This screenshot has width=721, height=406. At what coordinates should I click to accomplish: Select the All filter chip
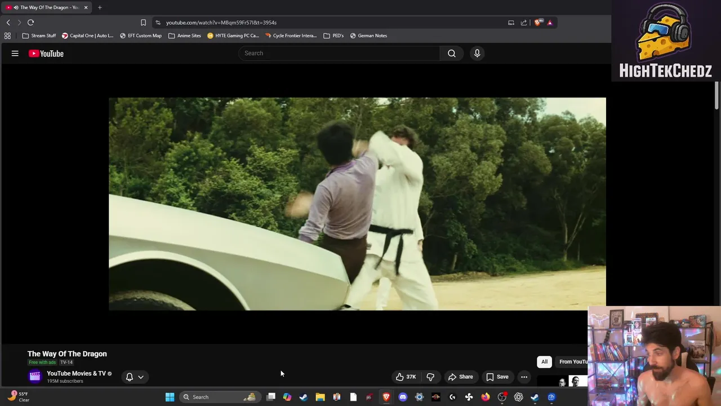pyautogui.click(x=544, y=361)
